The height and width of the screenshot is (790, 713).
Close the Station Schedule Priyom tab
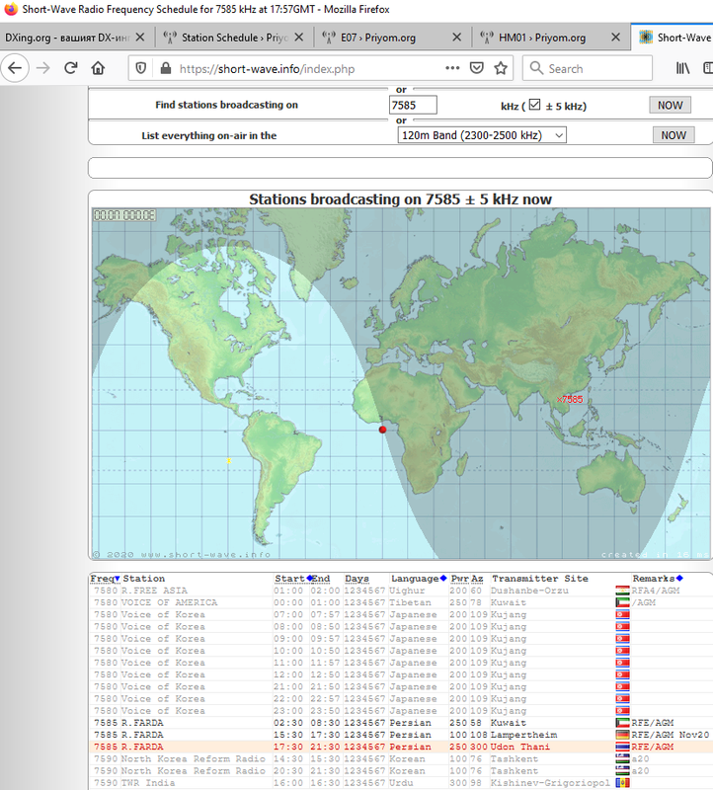299,38
